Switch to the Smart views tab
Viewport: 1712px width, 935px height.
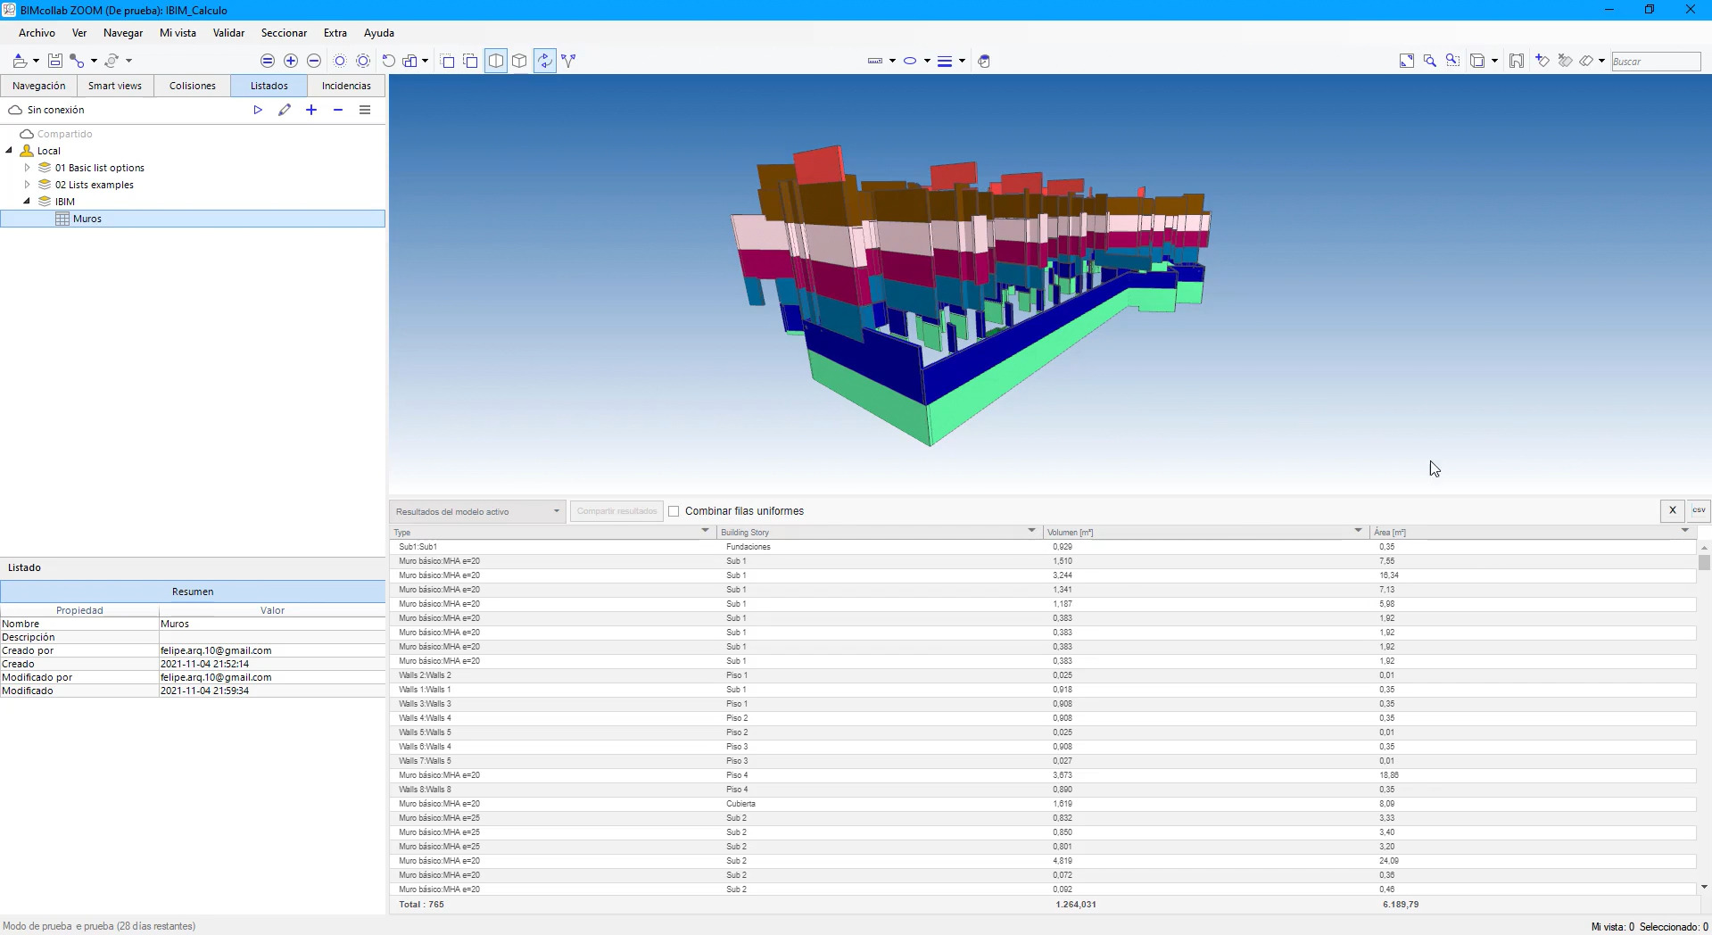[115, 86]
